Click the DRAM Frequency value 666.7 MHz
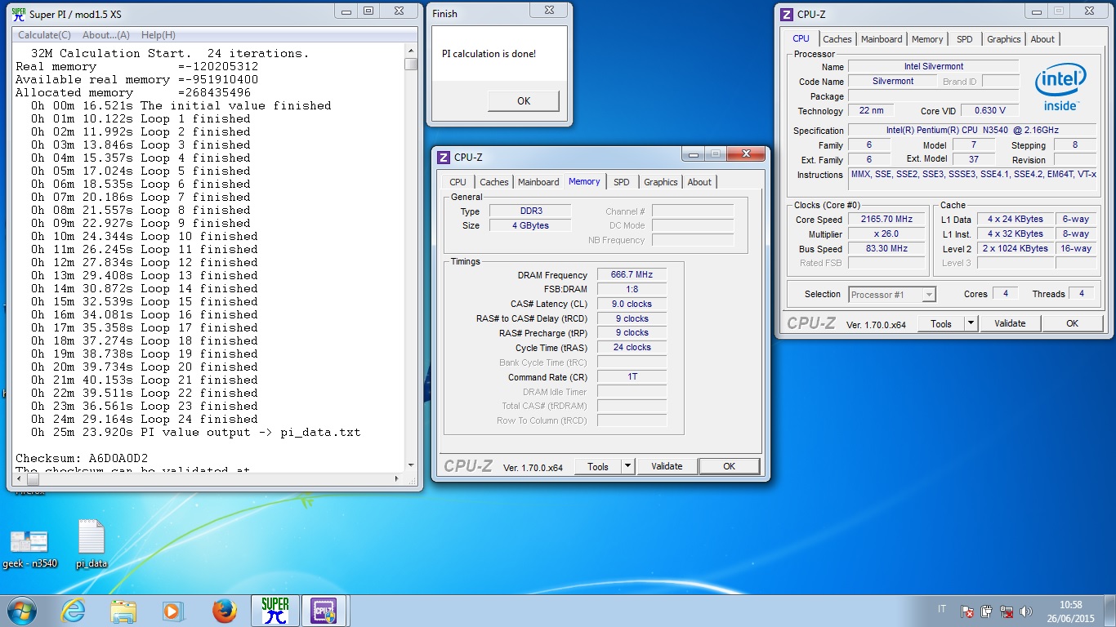Screen dimensions: 1116x627 [x=632, y=275]
